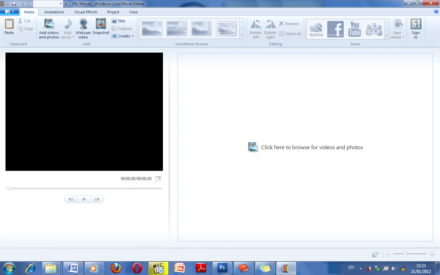The image size is (440, 275).
Task: Click the Cut scissors button
Action: pos(24,21)
